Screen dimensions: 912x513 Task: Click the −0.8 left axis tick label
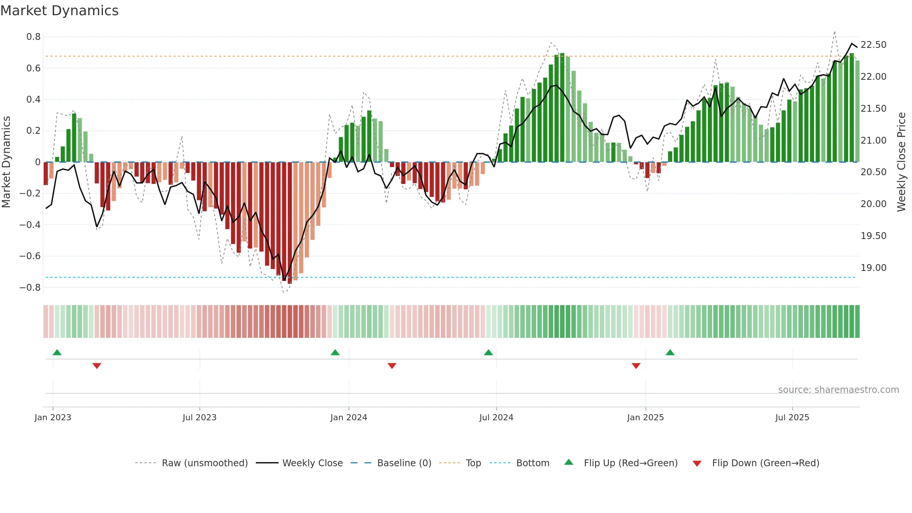point(30,288)
